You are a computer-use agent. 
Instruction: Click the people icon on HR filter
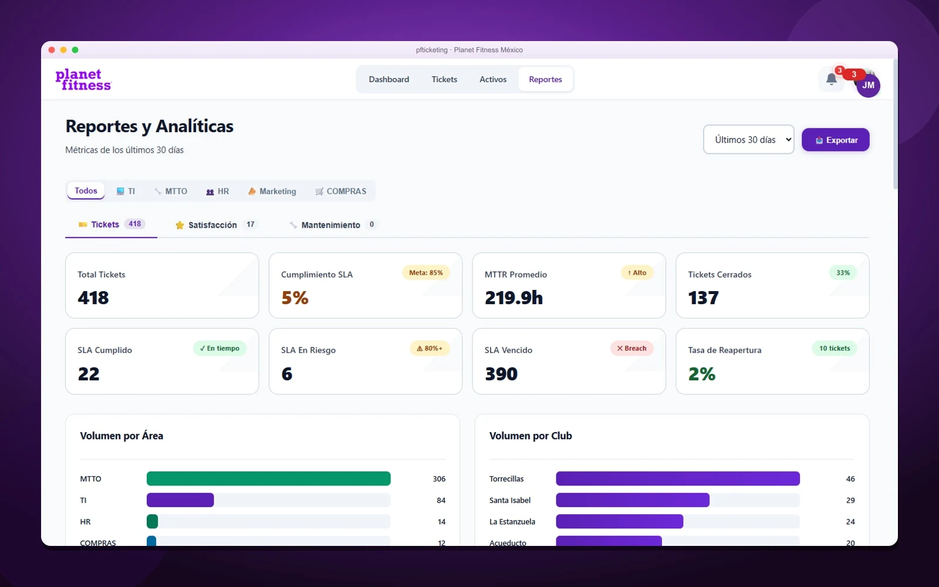tap(210, 191)
